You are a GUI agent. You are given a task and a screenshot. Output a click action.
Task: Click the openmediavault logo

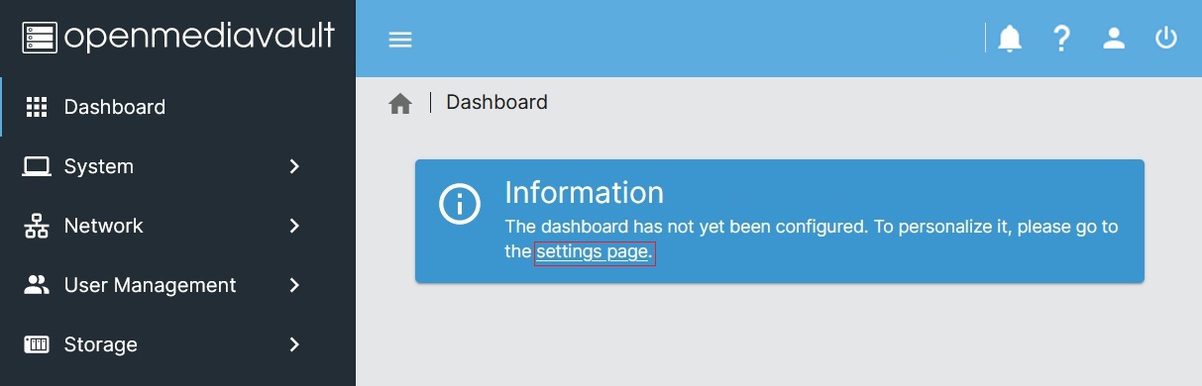tap(178, 38)
